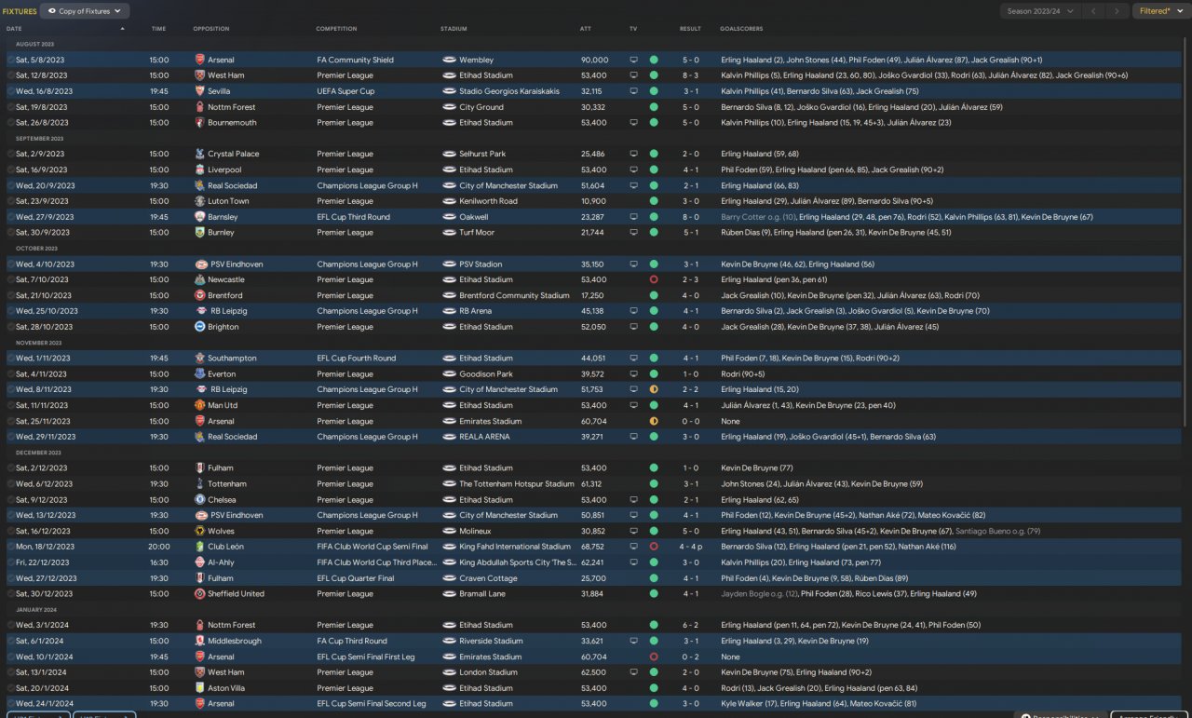Tick the Sat, 2/12/2023 fixture row checkmark
1192x718 pixels.
click(11, 467)
